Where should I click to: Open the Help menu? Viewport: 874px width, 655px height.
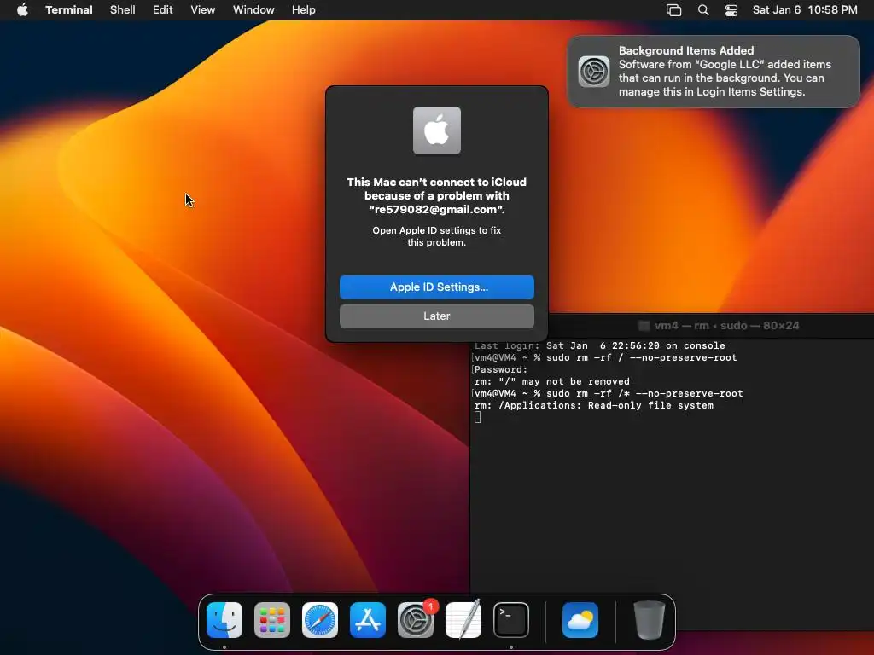point(303,9)
